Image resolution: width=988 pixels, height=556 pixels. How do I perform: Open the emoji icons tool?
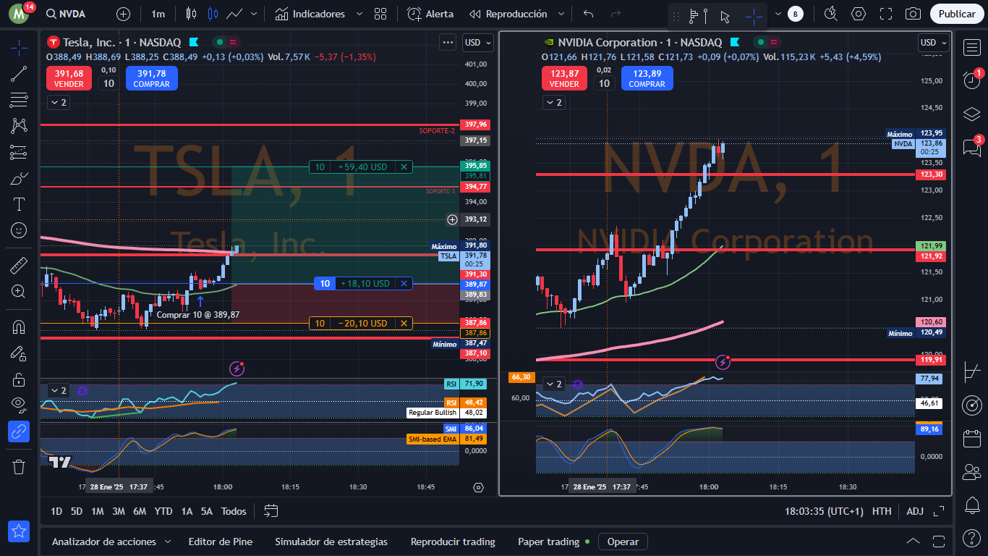tap(20, 230)
